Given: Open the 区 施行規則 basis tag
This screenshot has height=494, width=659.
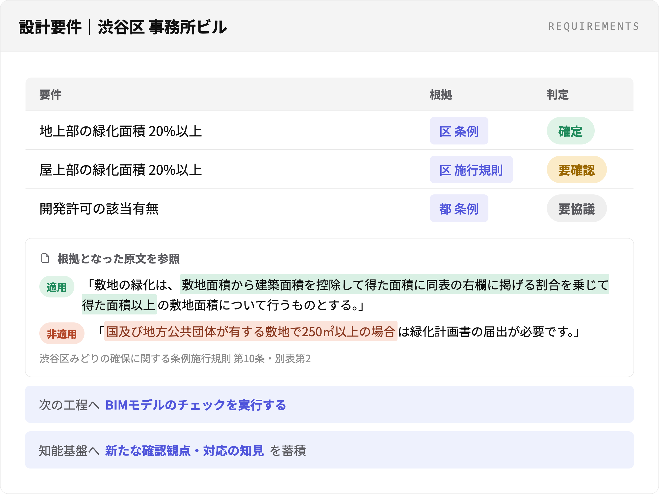Looking at the screenshot, I should [x=471, y=169].
